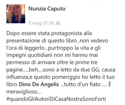Open the Nunzia Caputo profile name link
The width and height of the screenshot is (125, 105).
[x=47, y=9]
